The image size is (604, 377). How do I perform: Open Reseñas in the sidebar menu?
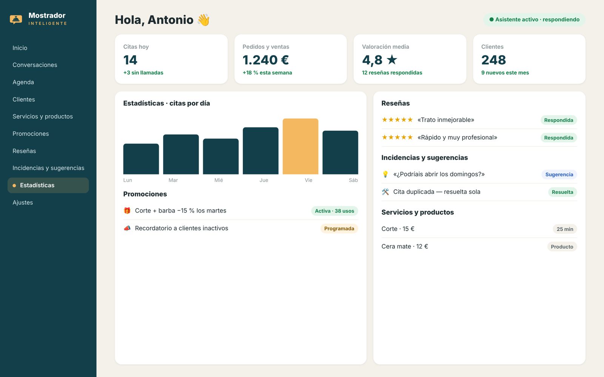[x=48, y=151]
